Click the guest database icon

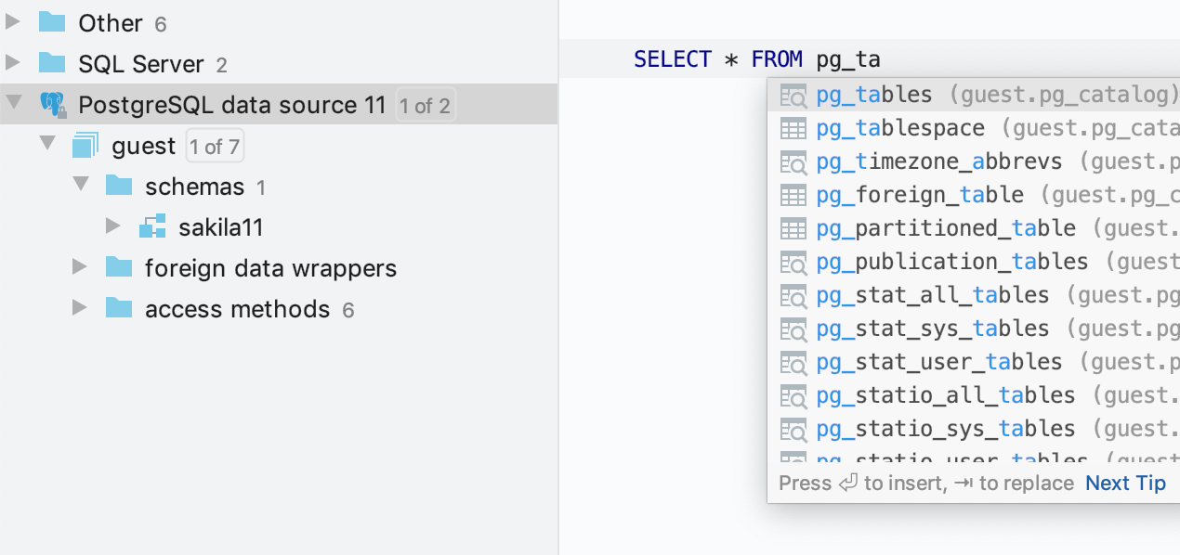[85, 146]
